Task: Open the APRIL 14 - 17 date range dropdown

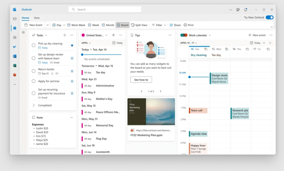Action: coord(189,43)
